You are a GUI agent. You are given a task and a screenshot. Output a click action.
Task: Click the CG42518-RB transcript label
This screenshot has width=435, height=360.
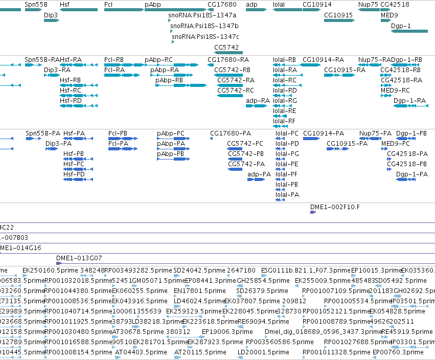(401, 70)
